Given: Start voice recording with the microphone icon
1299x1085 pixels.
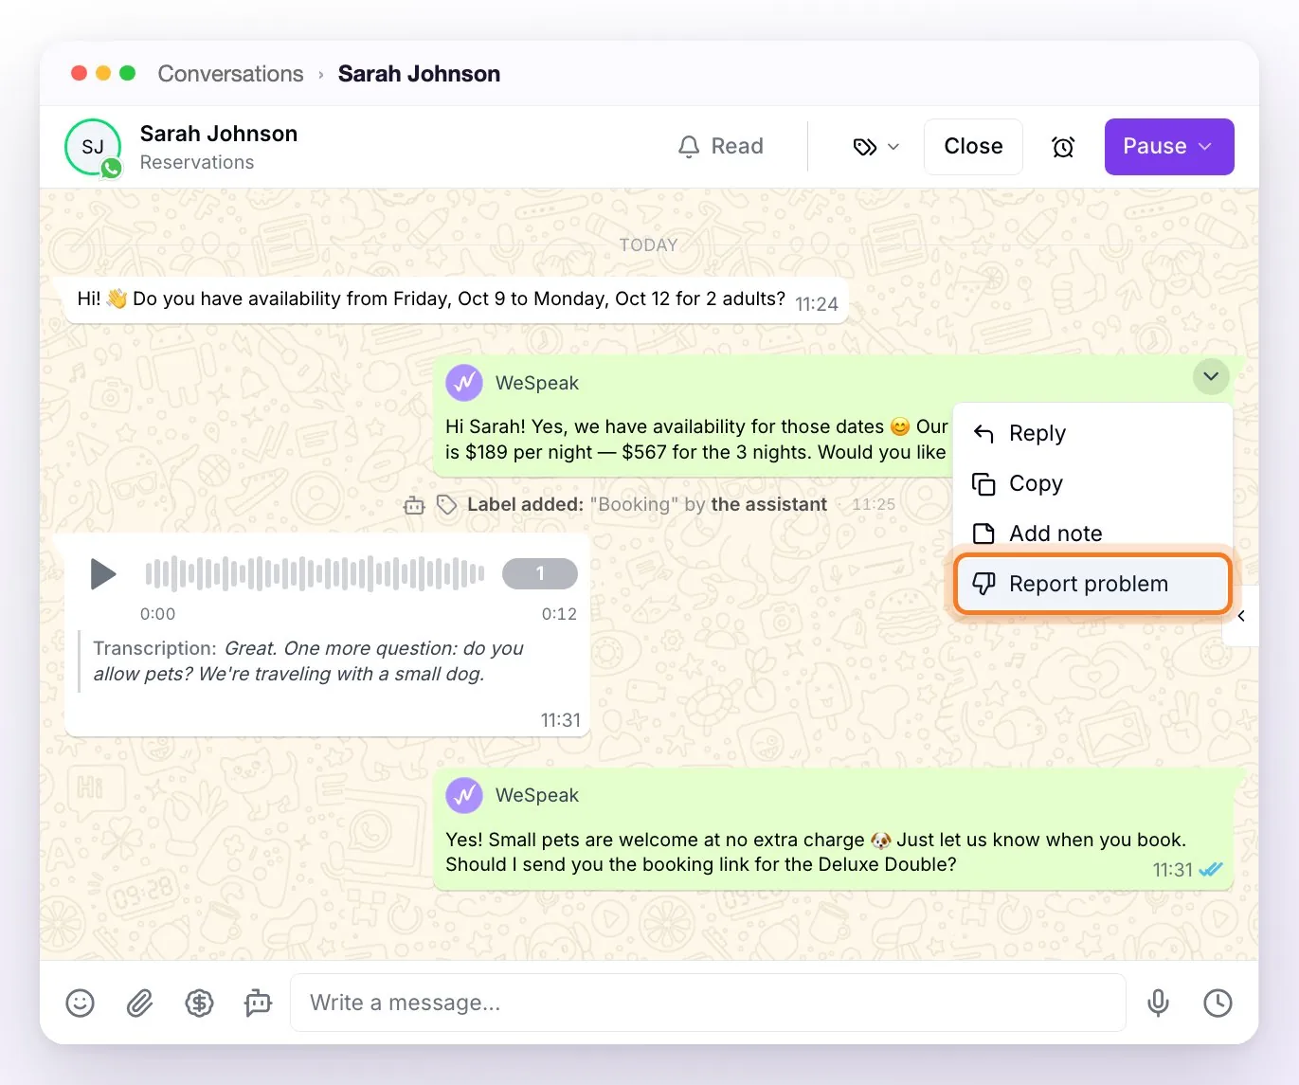Looking at the screenshot, I should [x=1158, y=1003].
